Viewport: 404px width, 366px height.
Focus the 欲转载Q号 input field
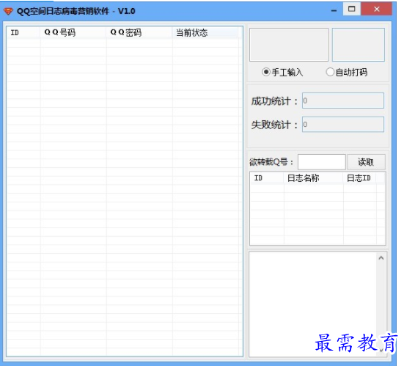[x=322, y=162]
